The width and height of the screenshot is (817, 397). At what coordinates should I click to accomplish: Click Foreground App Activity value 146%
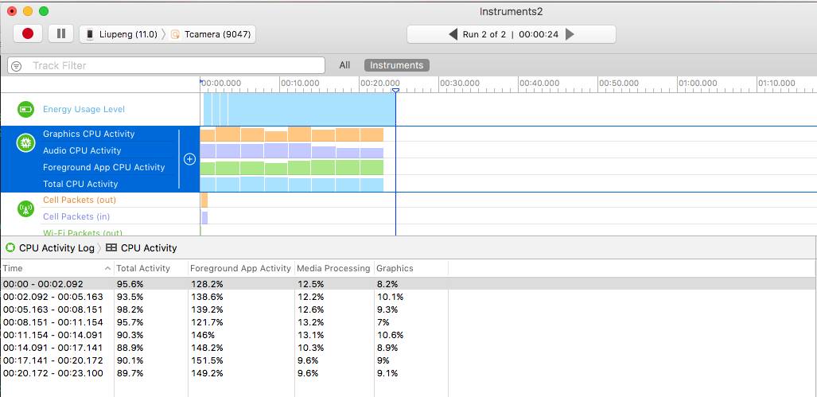202,335
